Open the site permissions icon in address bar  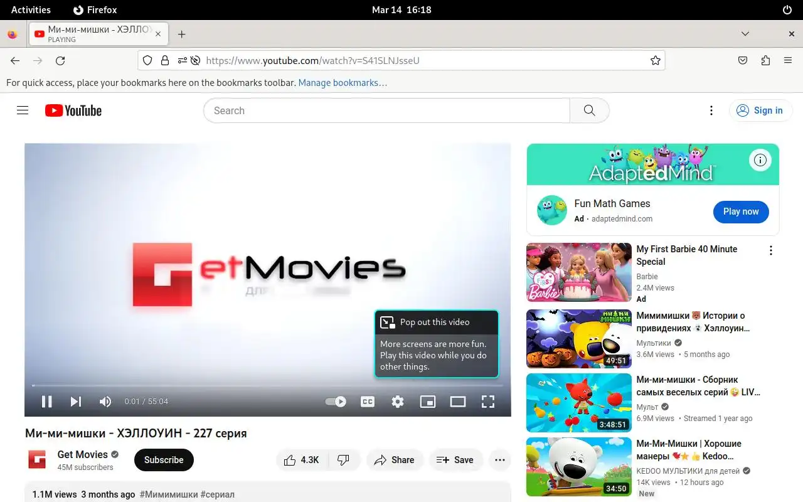(x=182, y=60)
